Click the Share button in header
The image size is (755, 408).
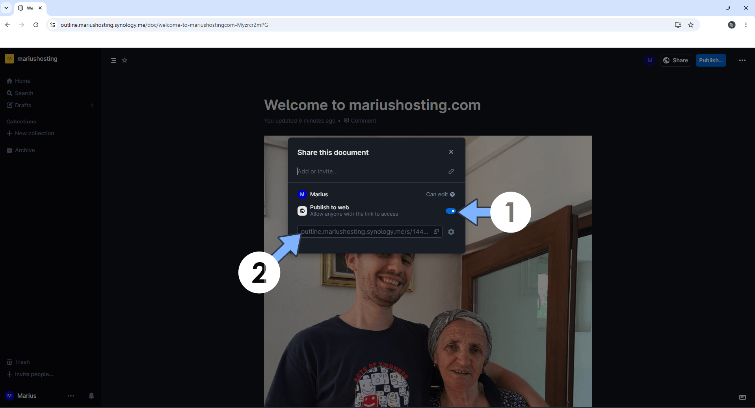pos(675,60)
